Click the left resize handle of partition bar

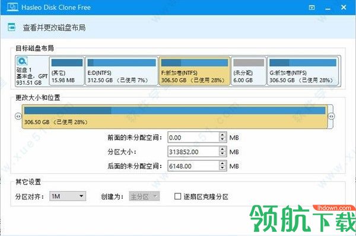(x=18, y=117)
